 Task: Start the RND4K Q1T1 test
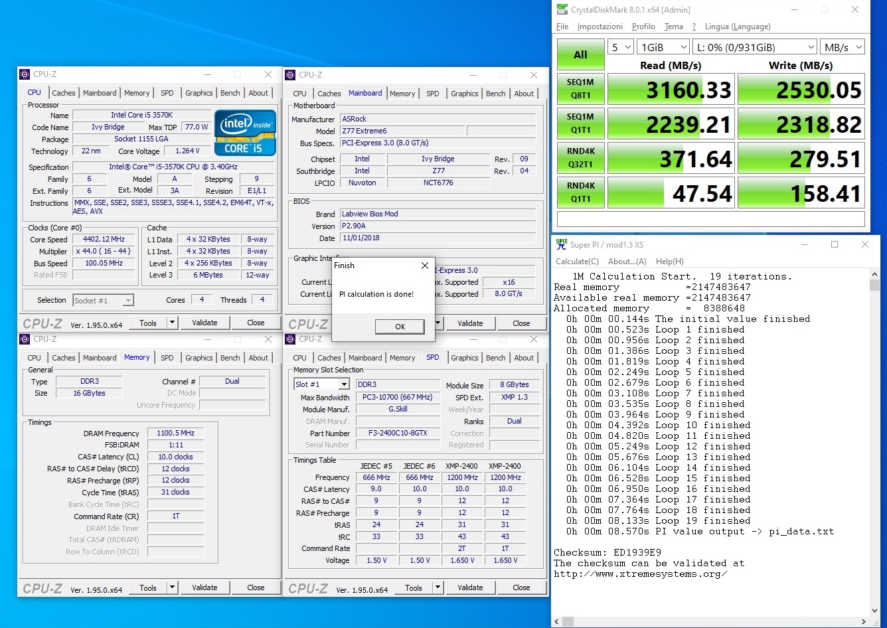click(580, 193)
